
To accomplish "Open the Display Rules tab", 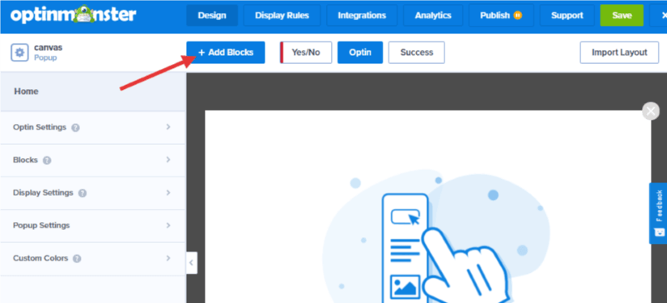I will pos(282,16).
